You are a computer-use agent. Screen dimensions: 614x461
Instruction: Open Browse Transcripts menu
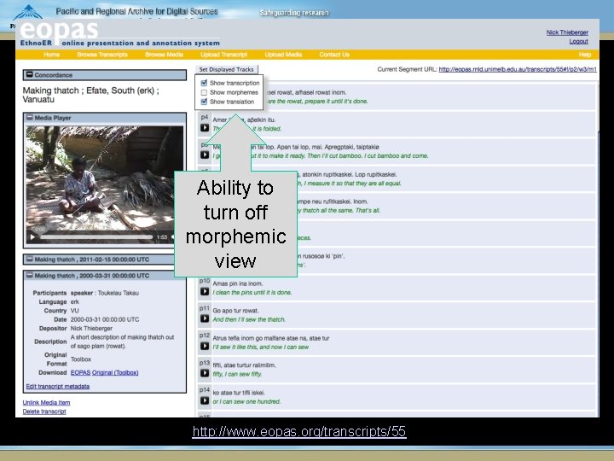click(102, 55)
